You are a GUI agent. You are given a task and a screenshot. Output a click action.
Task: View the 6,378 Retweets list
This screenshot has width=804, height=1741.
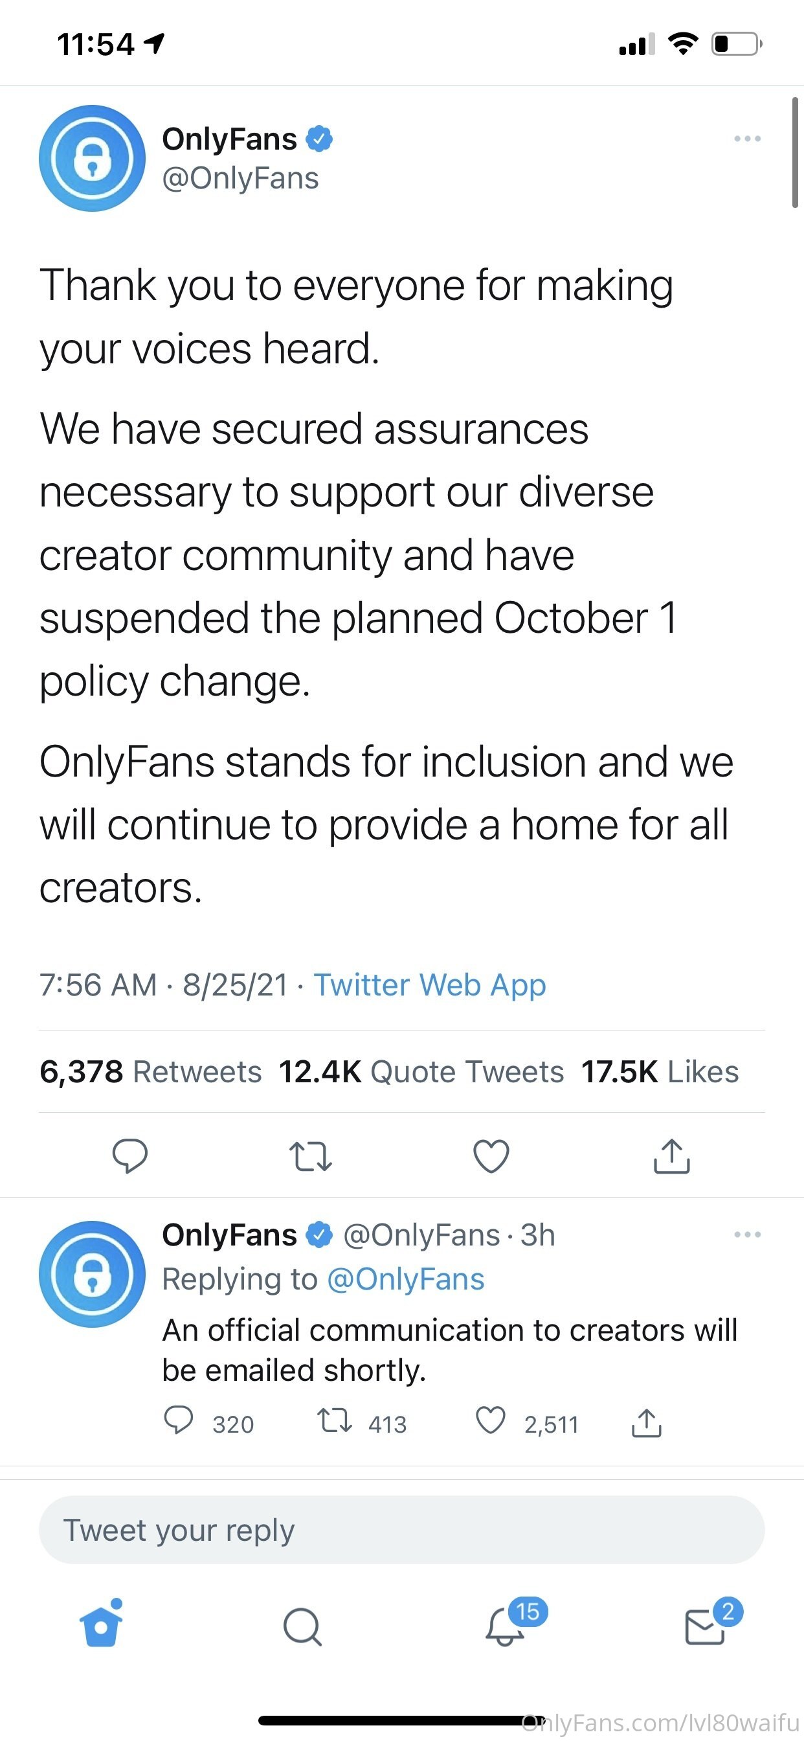point(151,1071)
